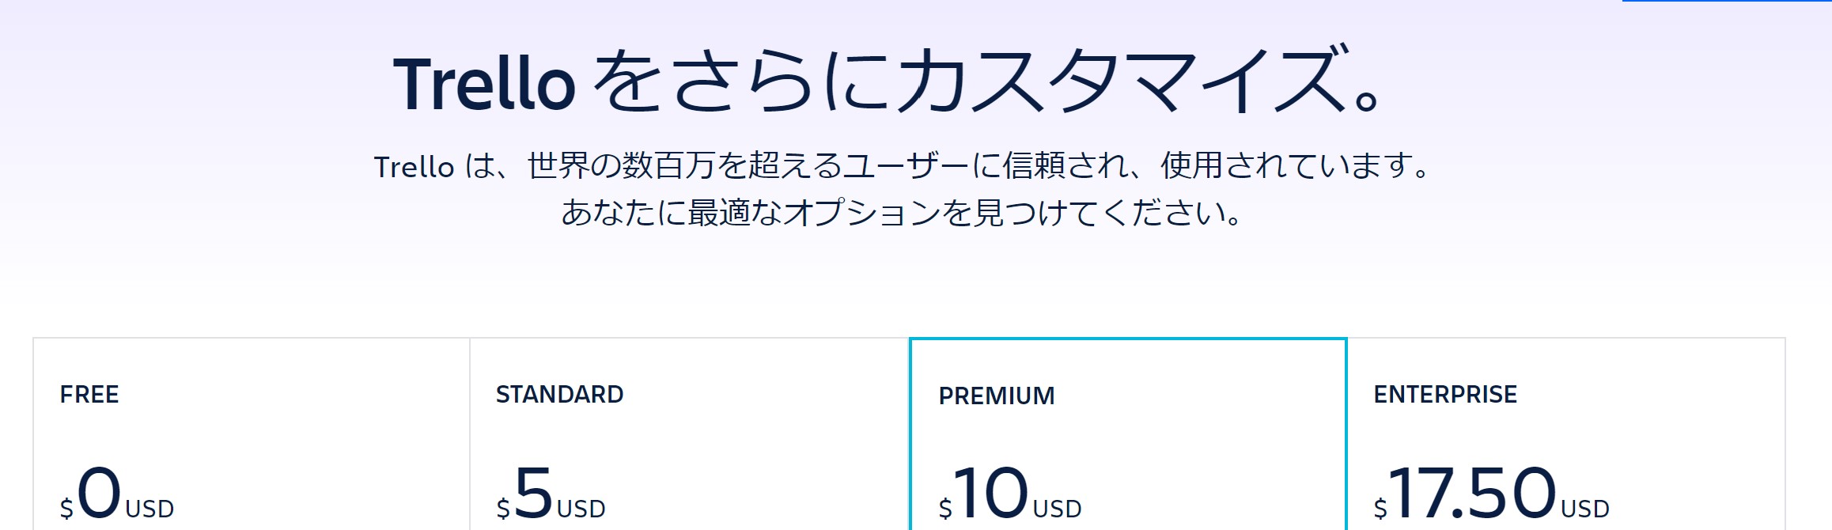
Task: Click the USD label beside the Standard price
Action: pyautogui.click(x=581, y=509)
